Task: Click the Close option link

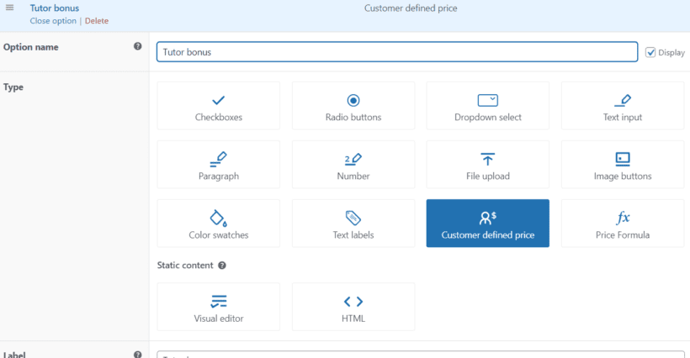Action: [53, 21]
